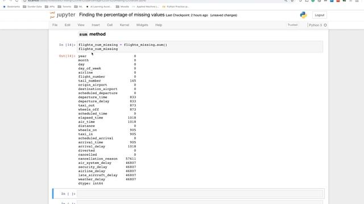Screen dimensions: 364x204
Task: Click the 'scheduled_time' output row
Action: [x=107, y=114]
